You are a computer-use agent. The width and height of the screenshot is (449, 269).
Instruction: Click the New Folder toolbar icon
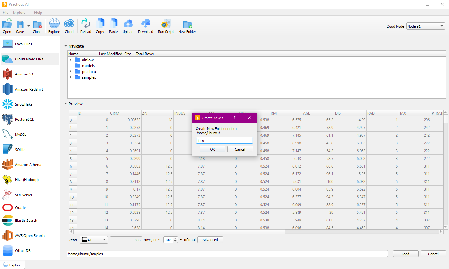click(187, 26)
